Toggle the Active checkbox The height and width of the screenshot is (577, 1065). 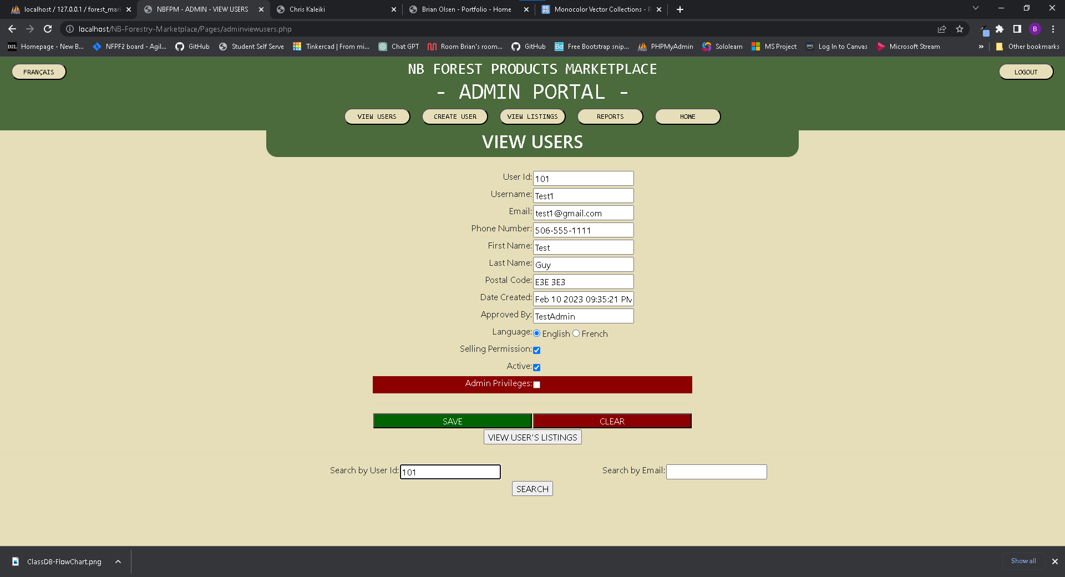tap(536, 367)
